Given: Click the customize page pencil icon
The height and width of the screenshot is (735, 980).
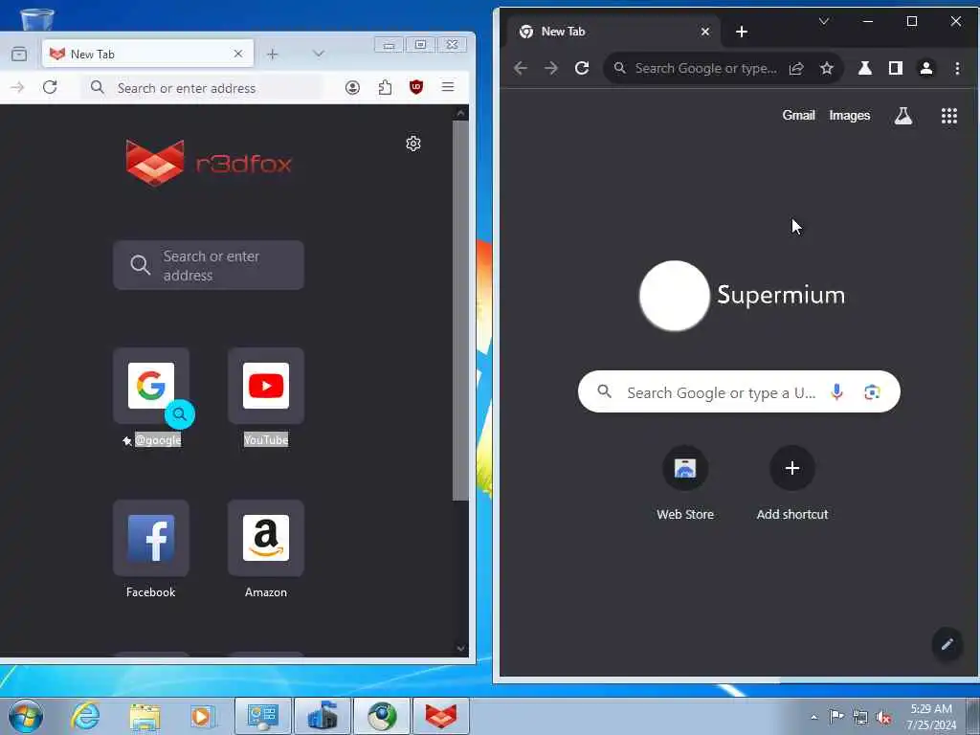Looking at the screenshot, I should coord(947,644).
